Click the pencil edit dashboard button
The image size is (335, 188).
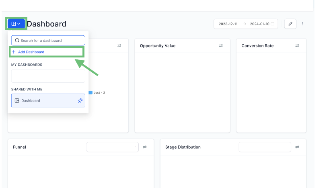coord(290,24)
